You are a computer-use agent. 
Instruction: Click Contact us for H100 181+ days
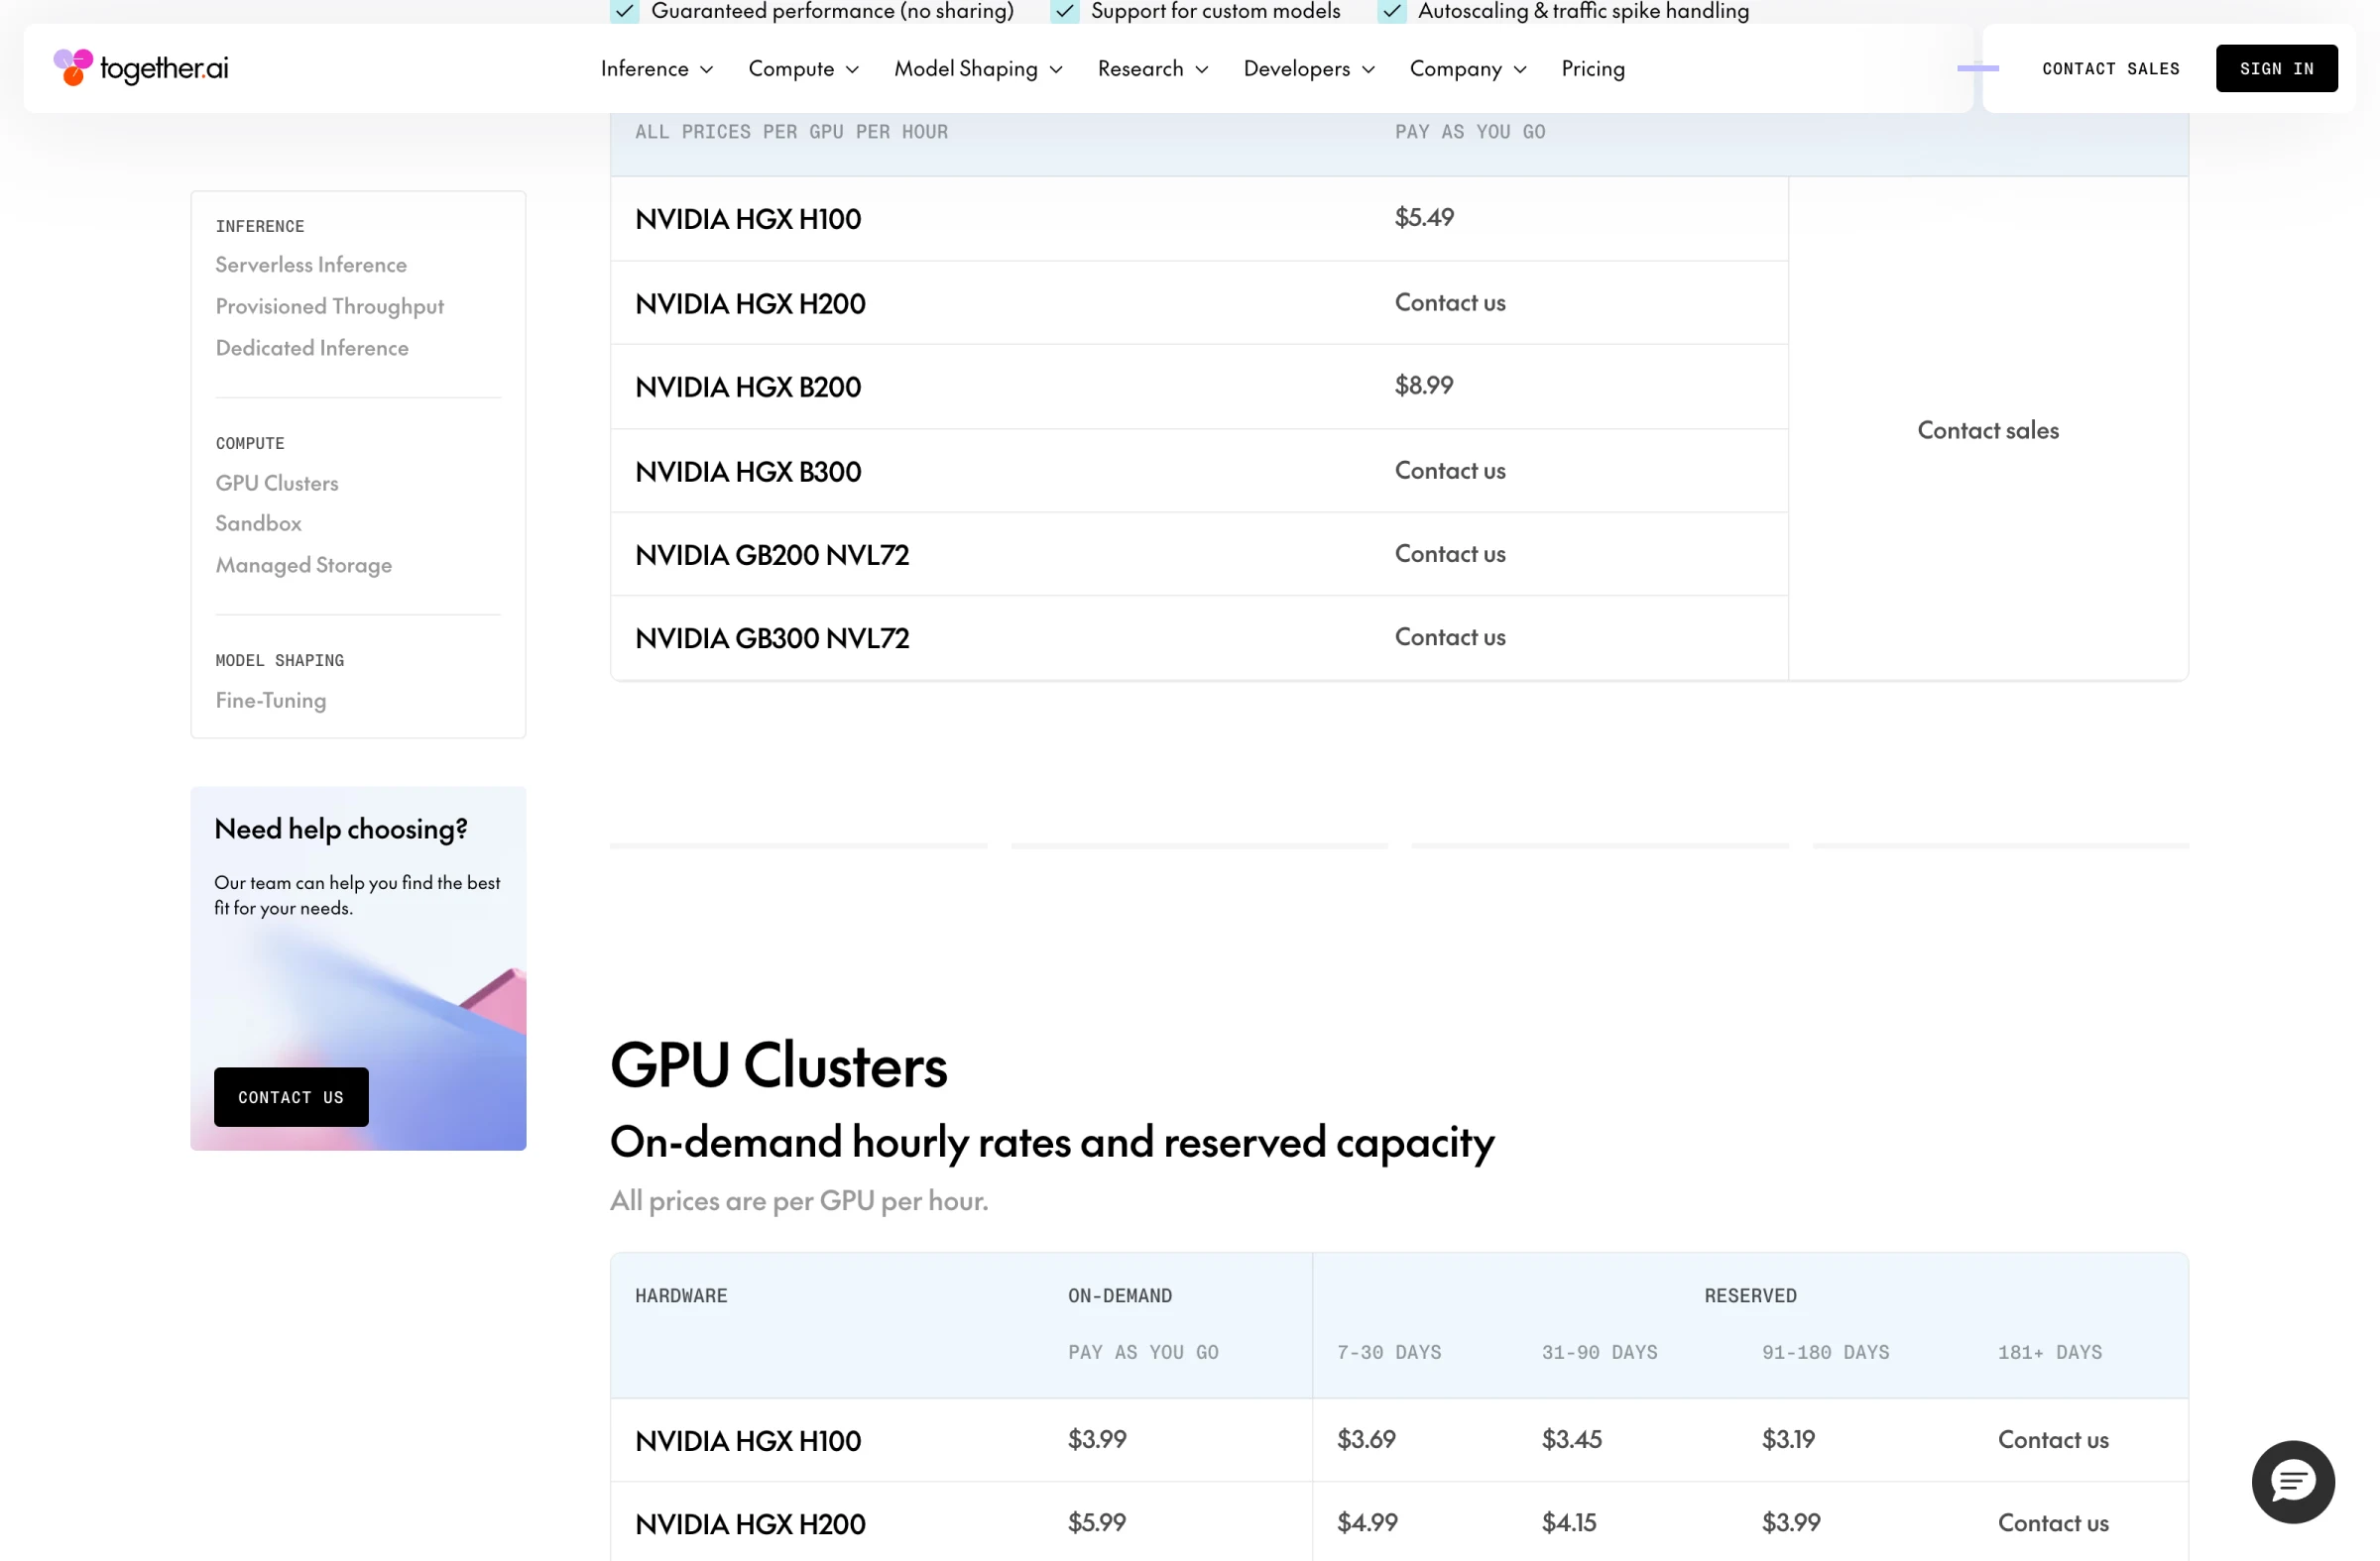click(2053, 1440)
